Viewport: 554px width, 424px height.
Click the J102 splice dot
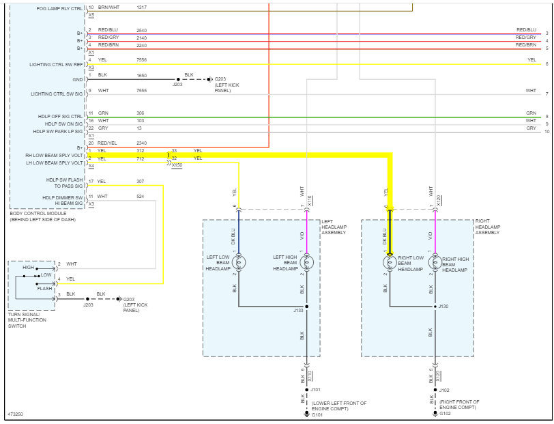click(x=435, y=390)
